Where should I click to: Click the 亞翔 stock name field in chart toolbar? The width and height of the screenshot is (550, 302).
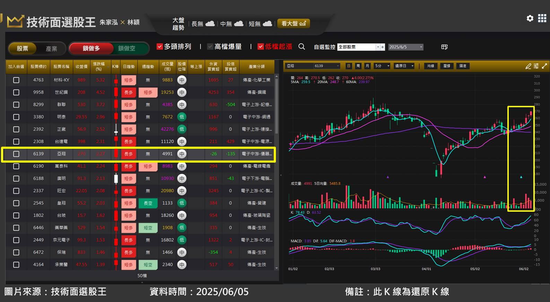click(x=299, y=66)
